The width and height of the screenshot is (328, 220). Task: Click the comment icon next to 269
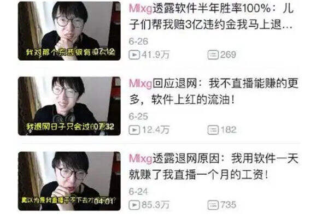(x=213, y=55)
